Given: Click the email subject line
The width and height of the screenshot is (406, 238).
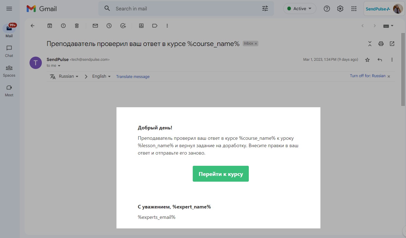Looking at the screenshot, I should click(143, 44).
